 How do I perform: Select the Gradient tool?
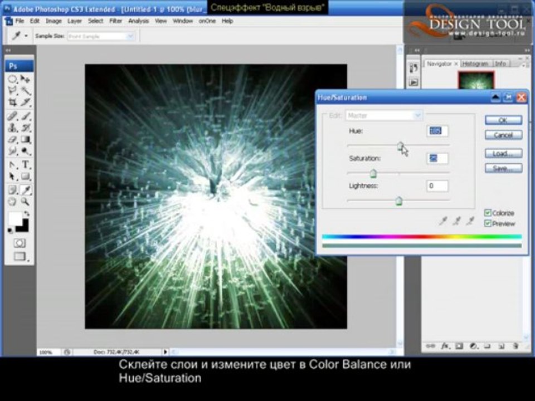[x=25, y=139]
